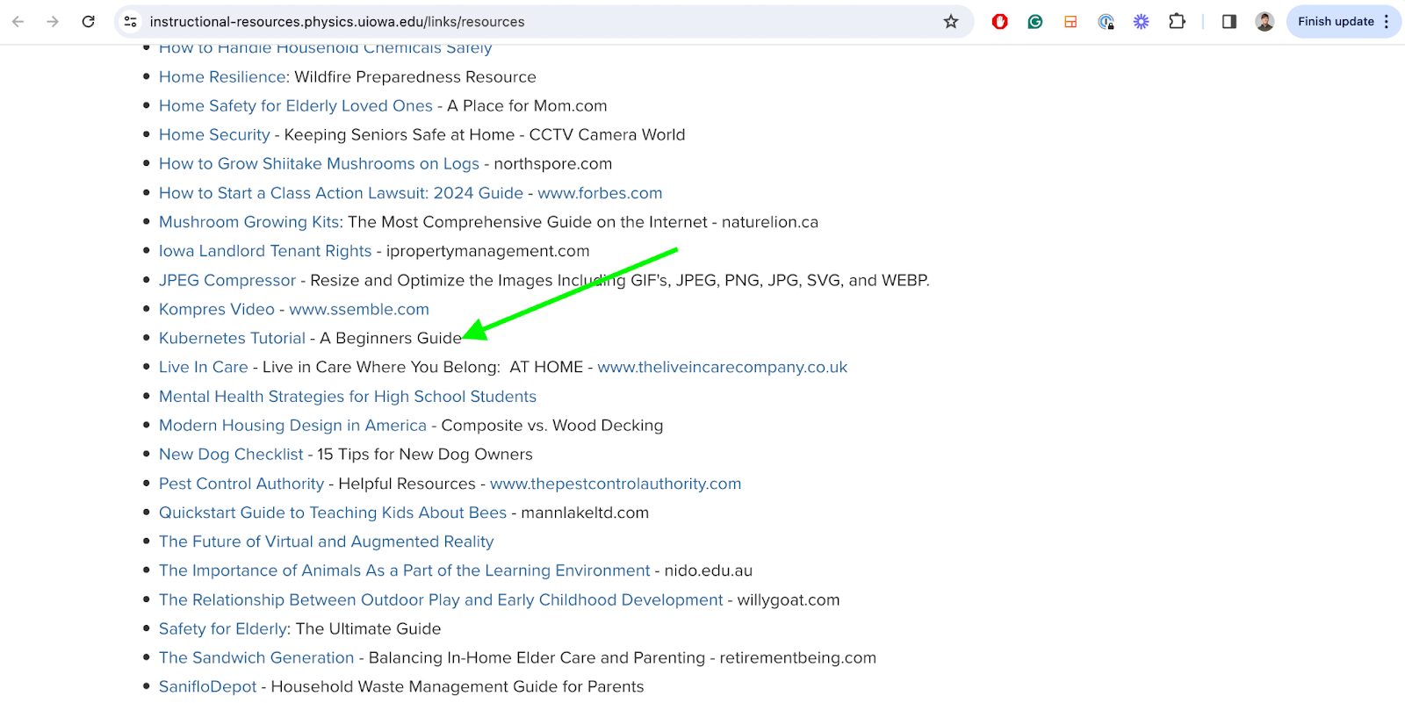Toggle the browser side panel

click(x=1229, y=22)
